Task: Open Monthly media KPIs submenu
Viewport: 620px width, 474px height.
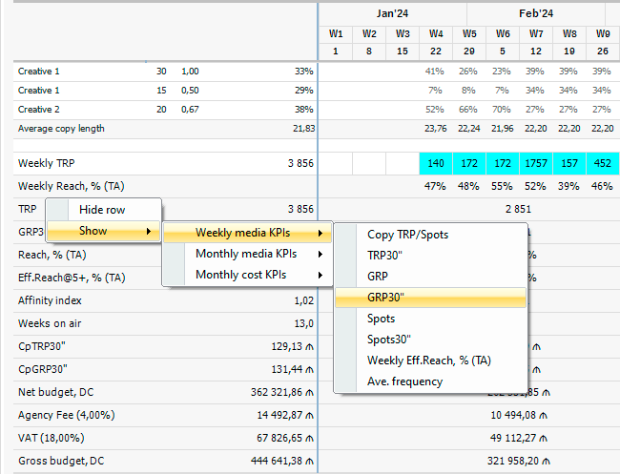Action: [247, 254]
